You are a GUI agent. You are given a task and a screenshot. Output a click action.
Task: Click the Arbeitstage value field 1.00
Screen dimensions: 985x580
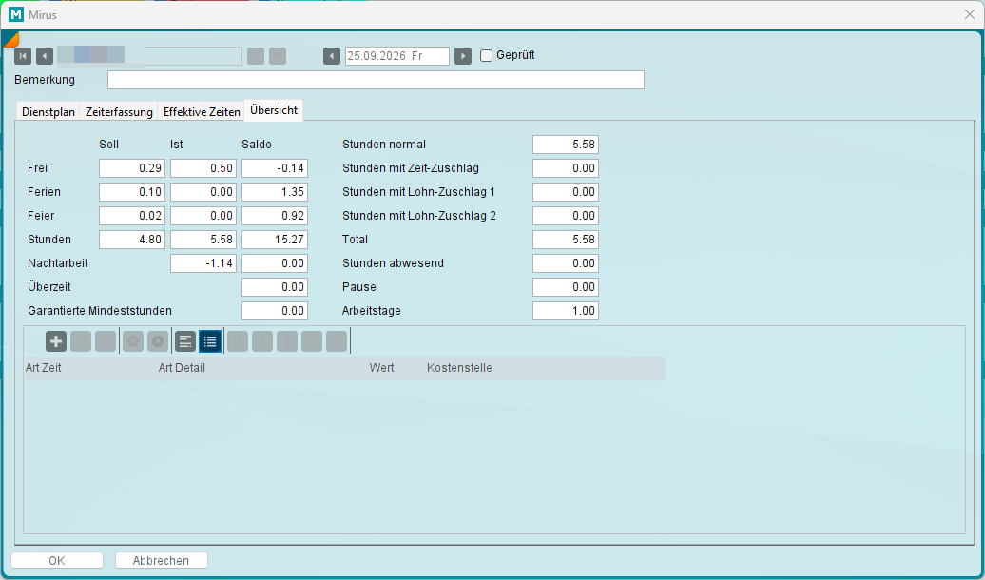[x=566, y=311]
